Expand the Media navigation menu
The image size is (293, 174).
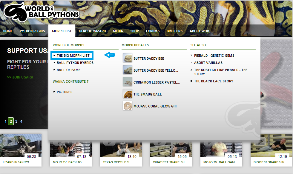pyautogui.click(x=118, y=31)
